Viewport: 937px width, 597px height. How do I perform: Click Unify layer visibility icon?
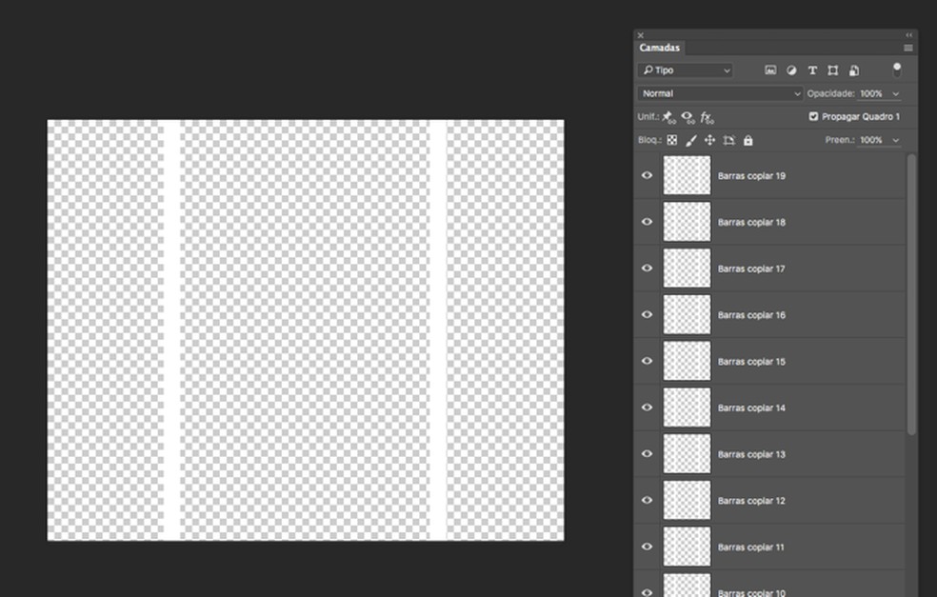point(688,117)
